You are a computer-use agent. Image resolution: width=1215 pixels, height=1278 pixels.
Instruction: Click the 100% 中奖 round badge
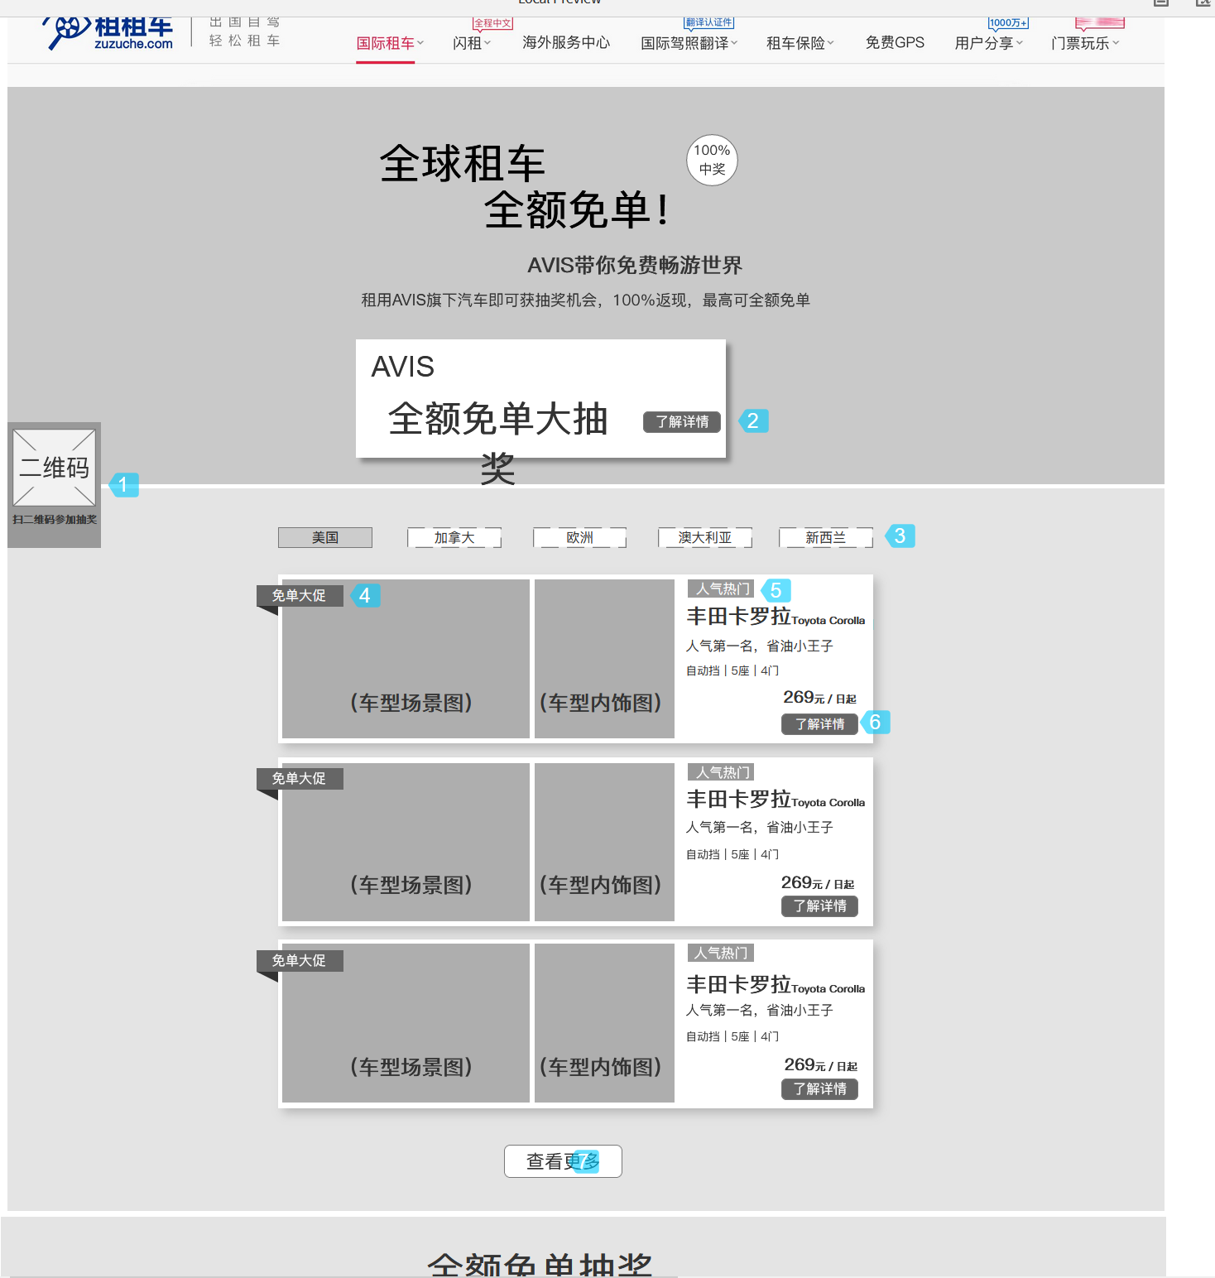712,160
